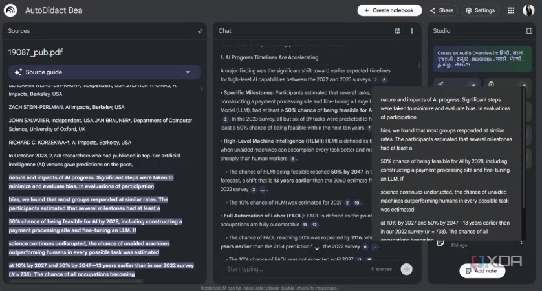Click the Add note button
The width and height of the screenshot is (542, 291).
(482, 271)
